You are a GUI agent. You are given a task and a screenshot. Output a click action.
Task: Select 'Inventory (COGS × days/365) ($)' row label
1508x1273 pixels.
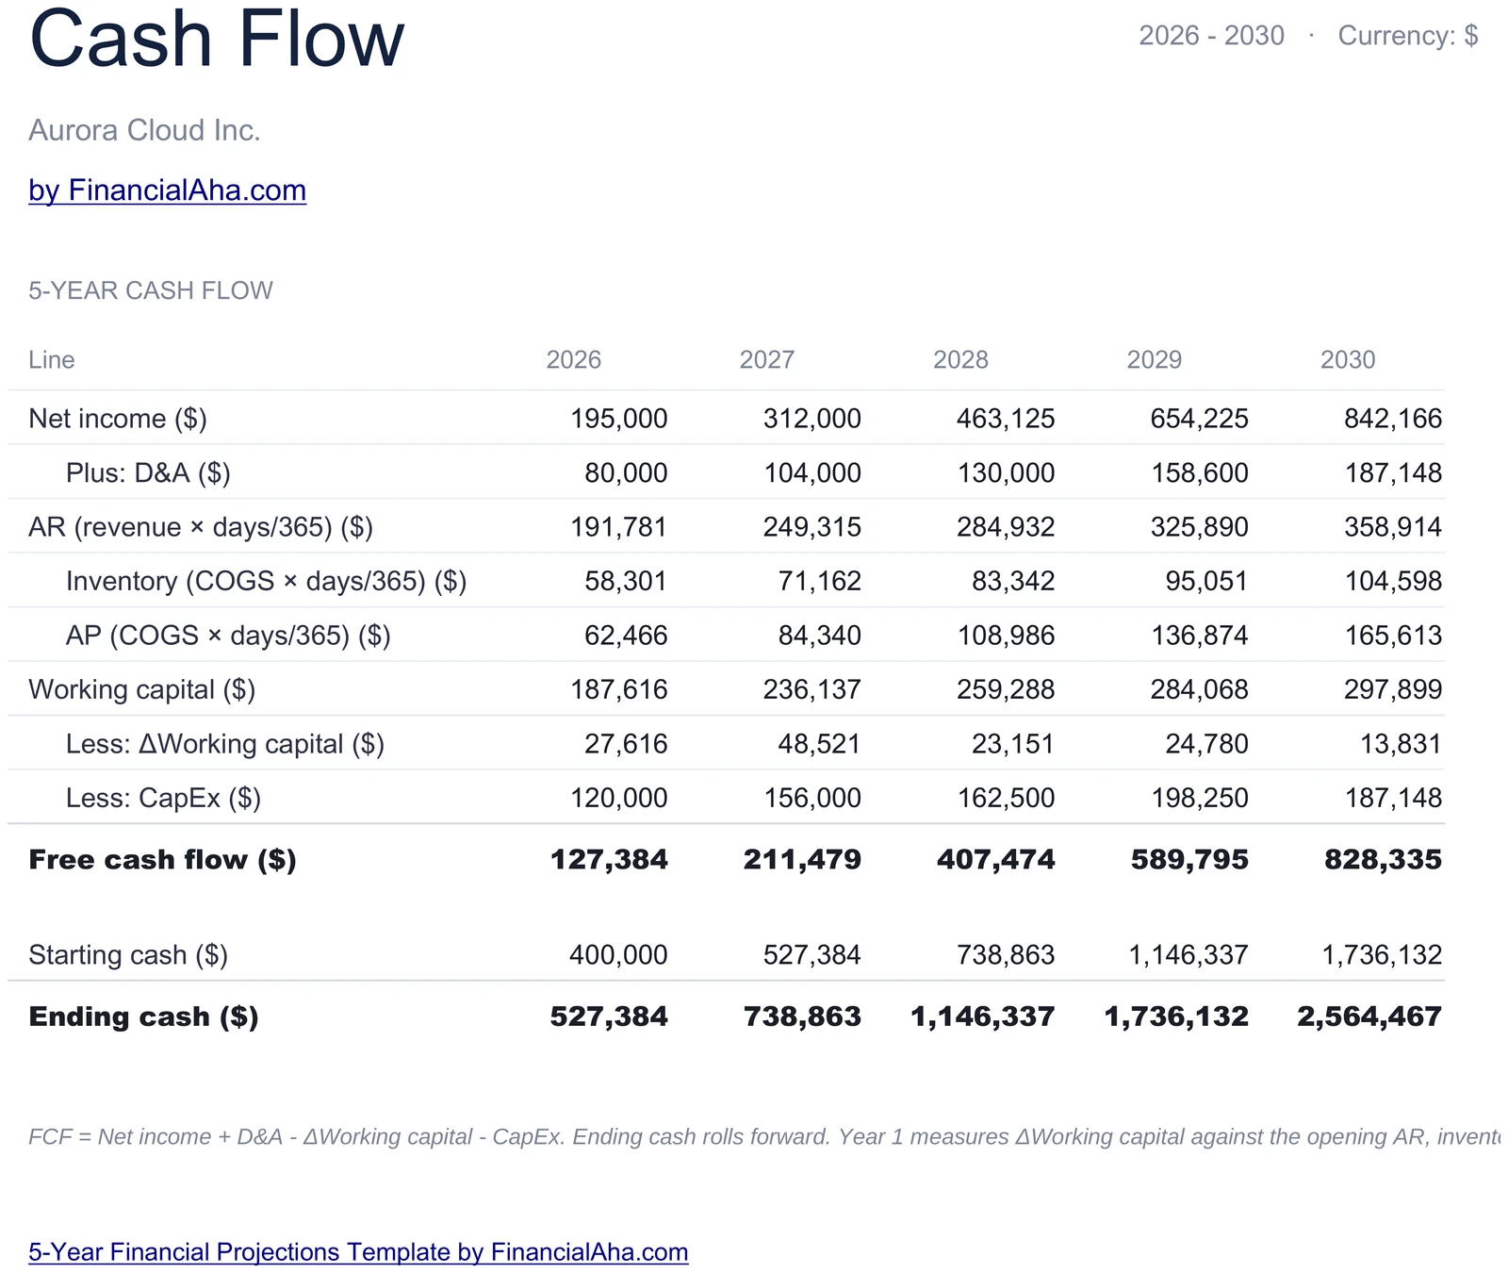point(267,581)
